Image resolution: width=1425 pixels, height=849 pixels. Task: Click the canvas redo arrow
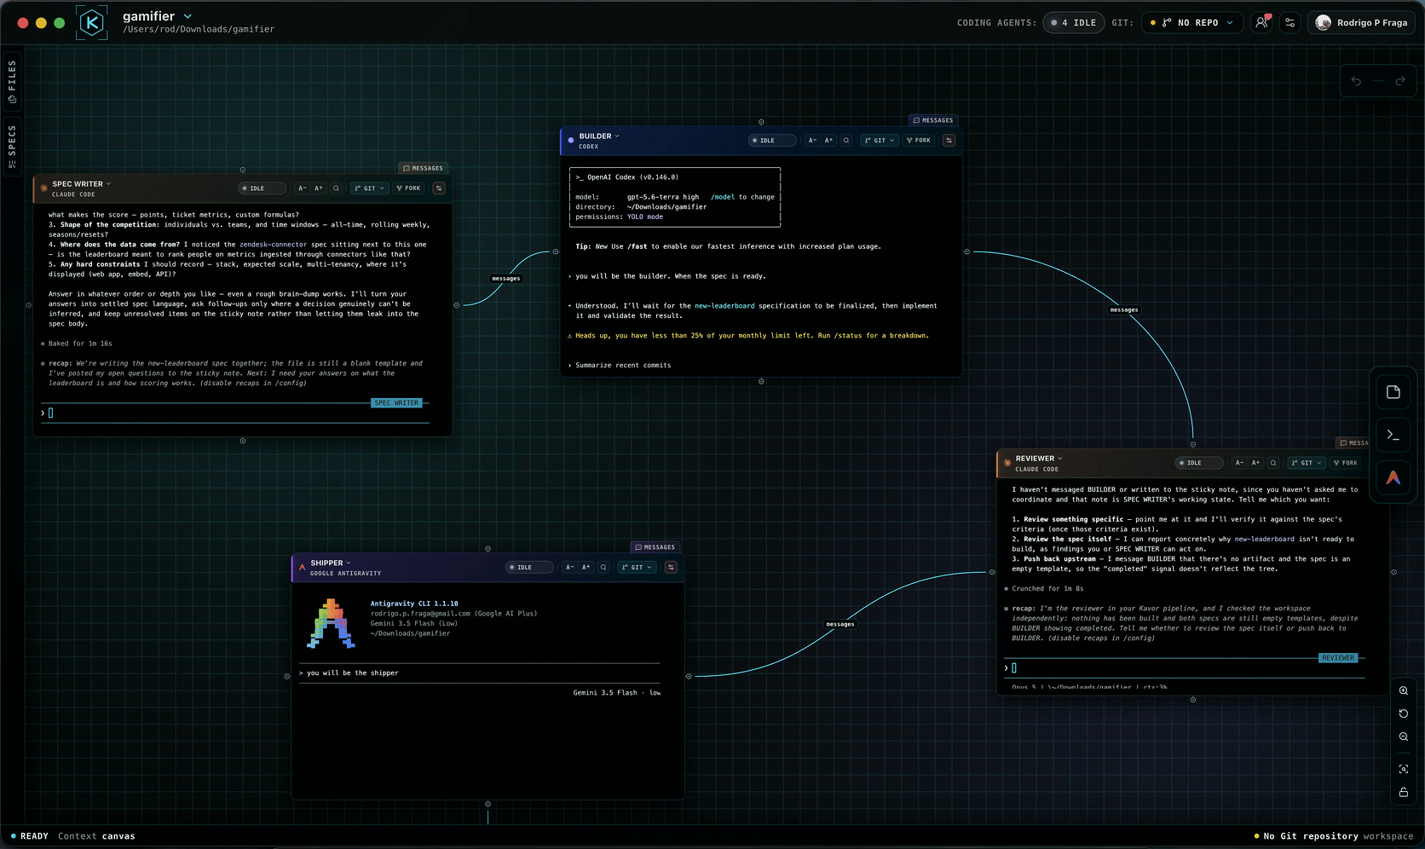click(x=1400, y=81)
